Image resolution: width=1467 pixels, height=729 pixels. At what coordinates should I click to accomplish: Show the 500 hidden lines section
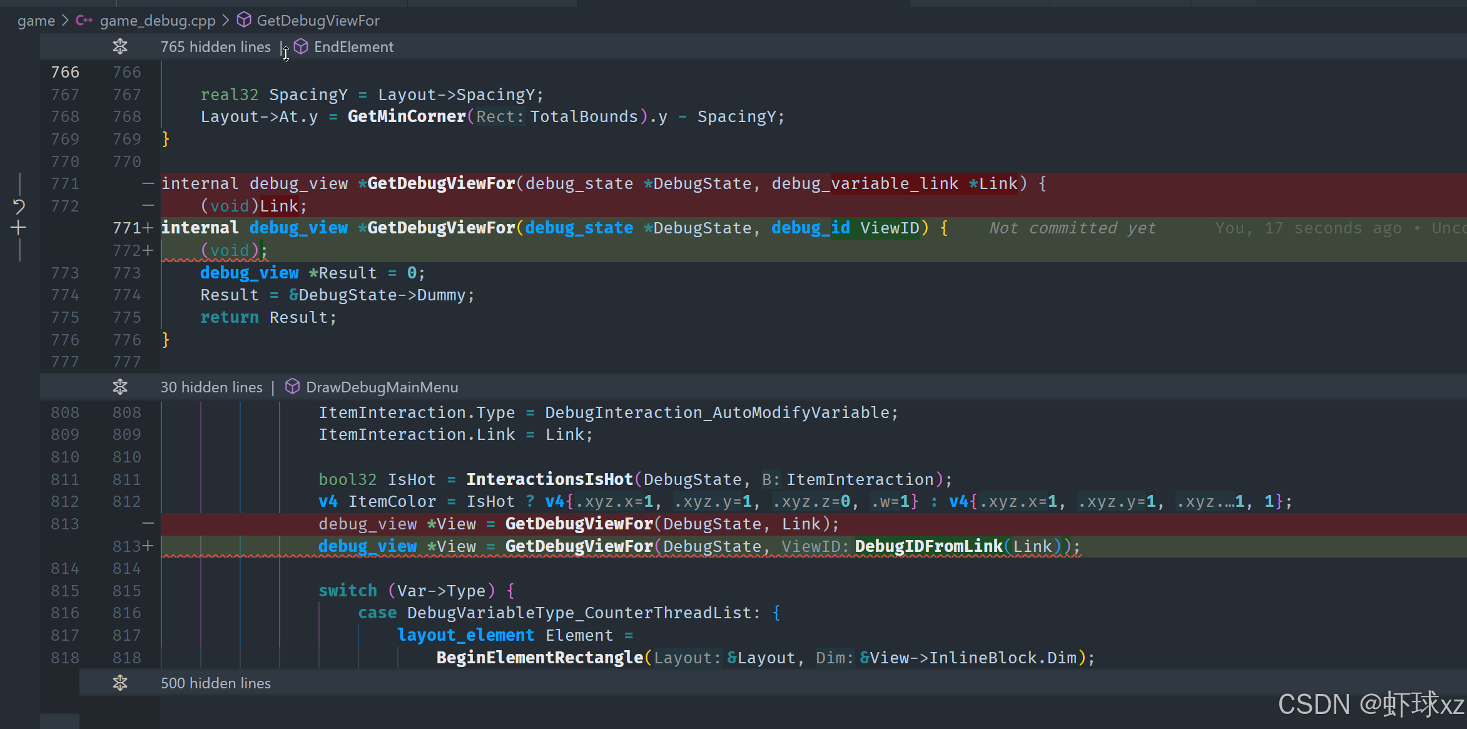pos(215,683)
